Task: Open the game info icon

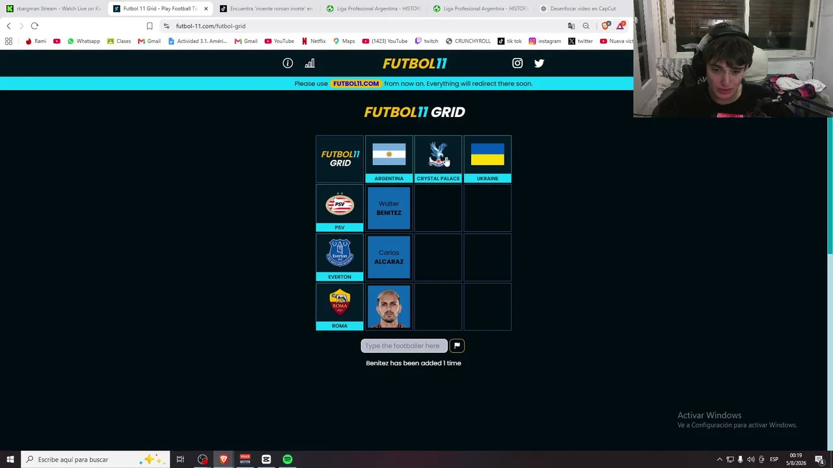Action: pyautogui.click(x=288, y=63)
